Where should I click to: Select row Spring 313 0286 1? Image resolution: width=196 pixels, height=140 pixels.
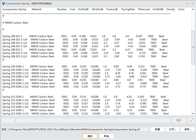84,97
